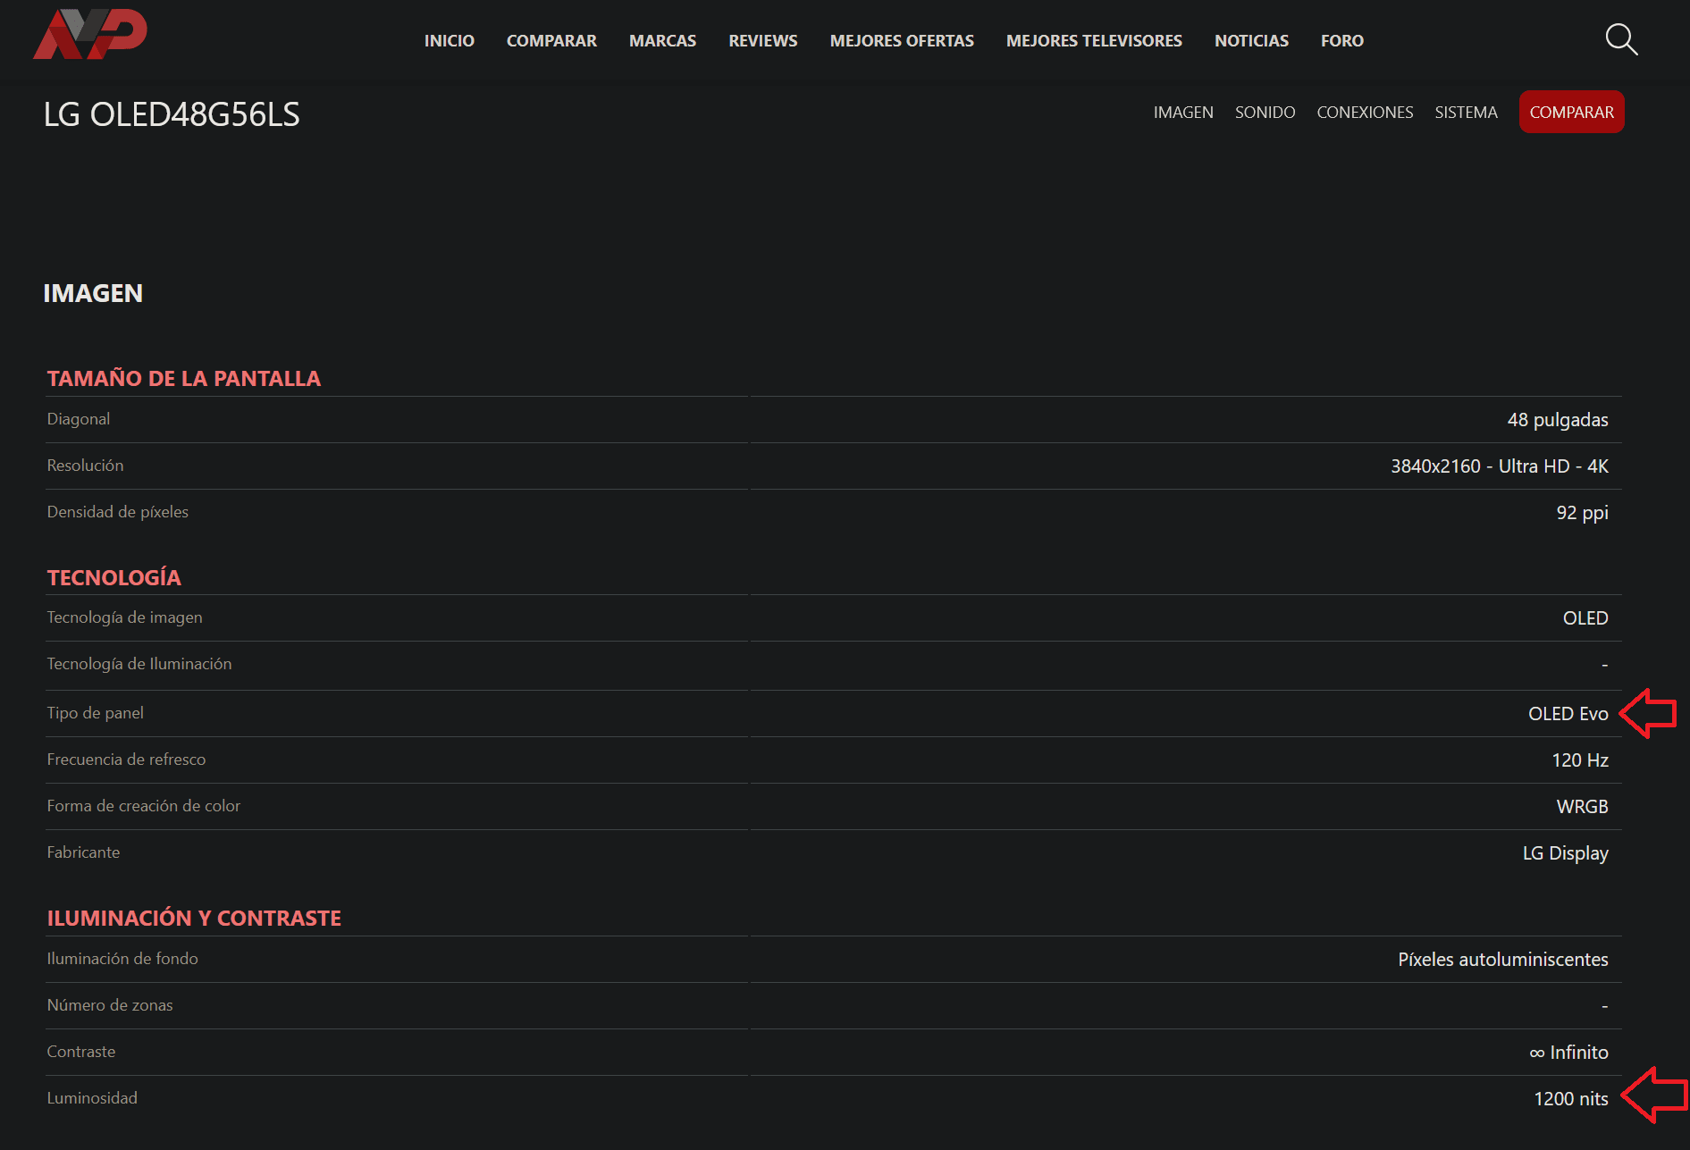Select the LG Display value
1690x1150 pixels.
[1566, 853]
